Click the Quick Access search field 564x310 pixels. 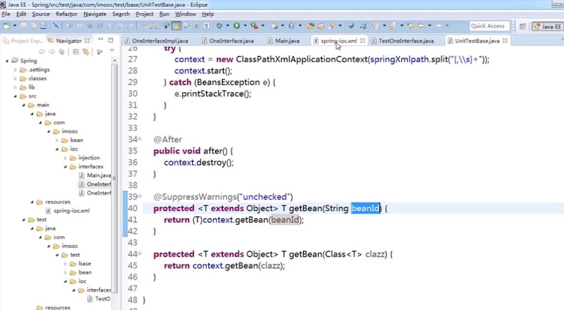(x=489, y=26)
